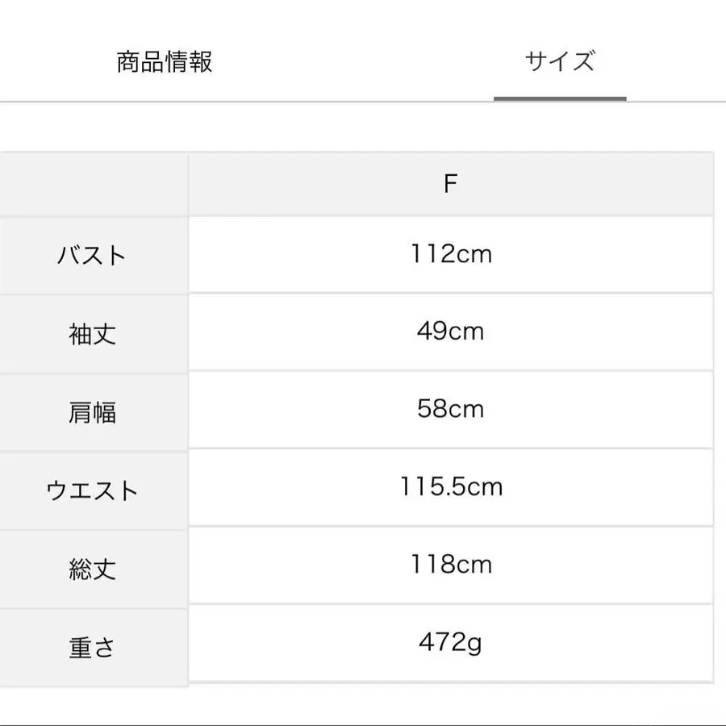Select the 総丈 row label
The width and height of the screenshot is (726, 726).
(x=94, y=566)
